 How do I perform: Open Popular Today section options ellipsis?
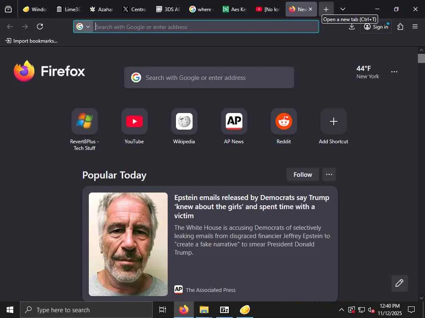pyautogui.click(x=329, y=175)
